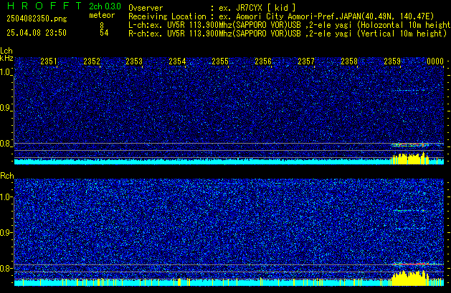Select the 2358 time marker
Image resolution: width=451 pixels, height=293 pixels.
tap(349, 61)
